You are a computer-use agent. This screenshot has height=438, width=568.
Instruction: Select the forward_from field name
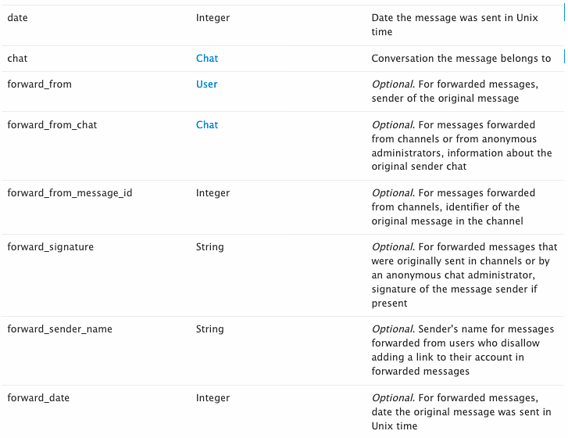[39, 84]
